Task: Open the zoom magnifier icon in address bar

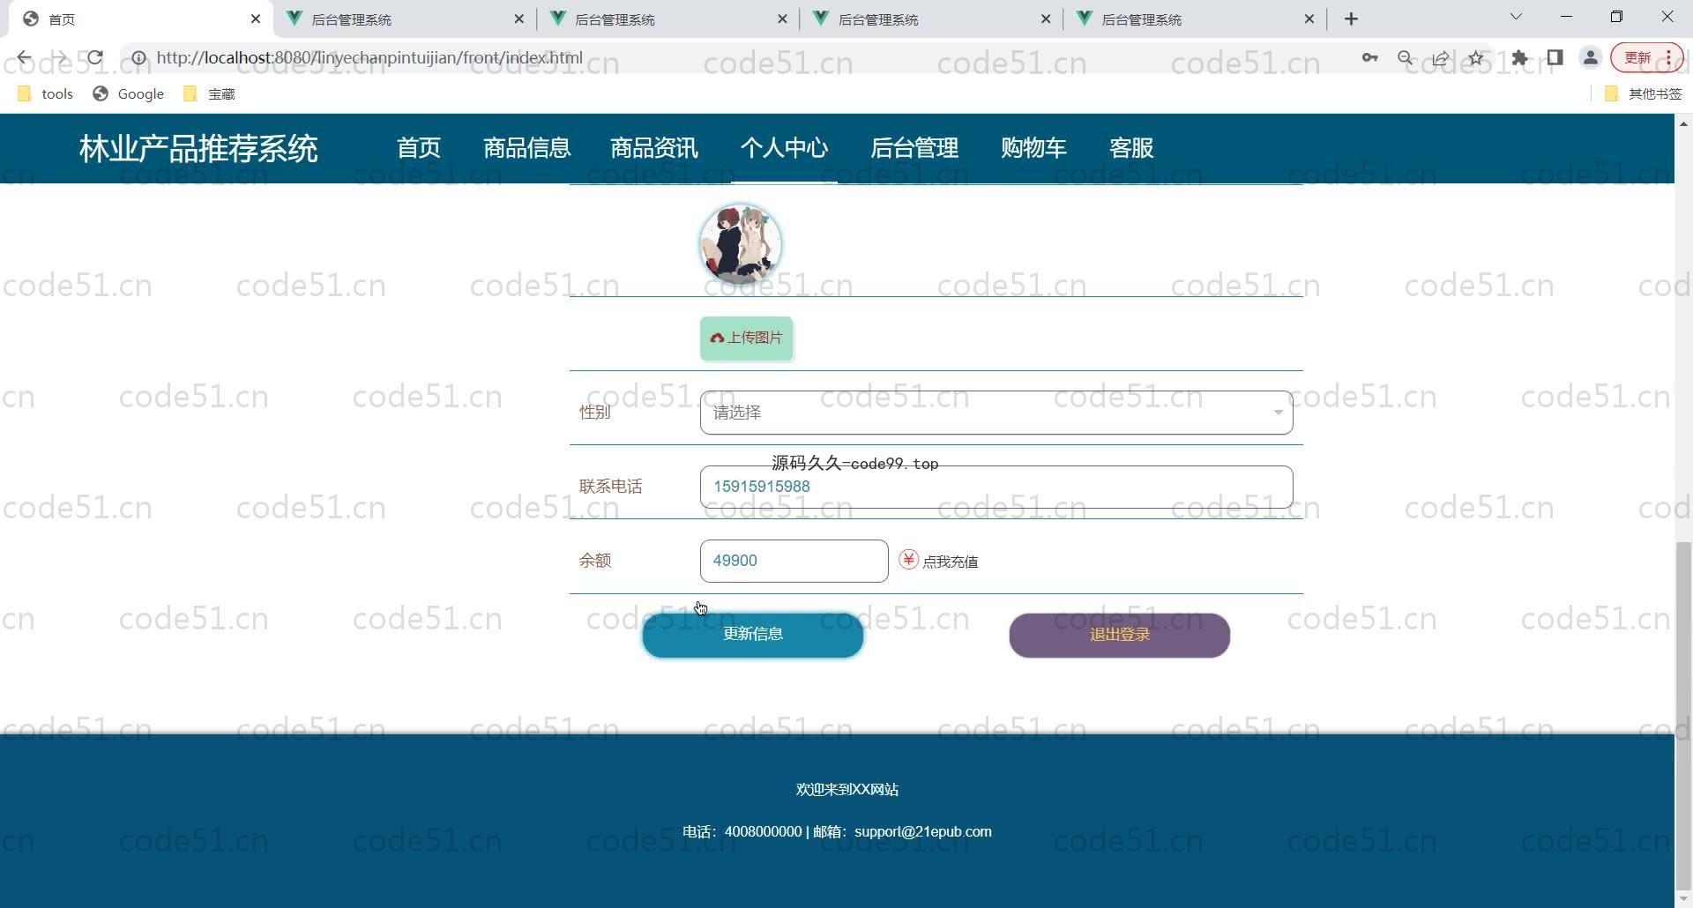Action: pyautogui.click(x=1406, y=58)
